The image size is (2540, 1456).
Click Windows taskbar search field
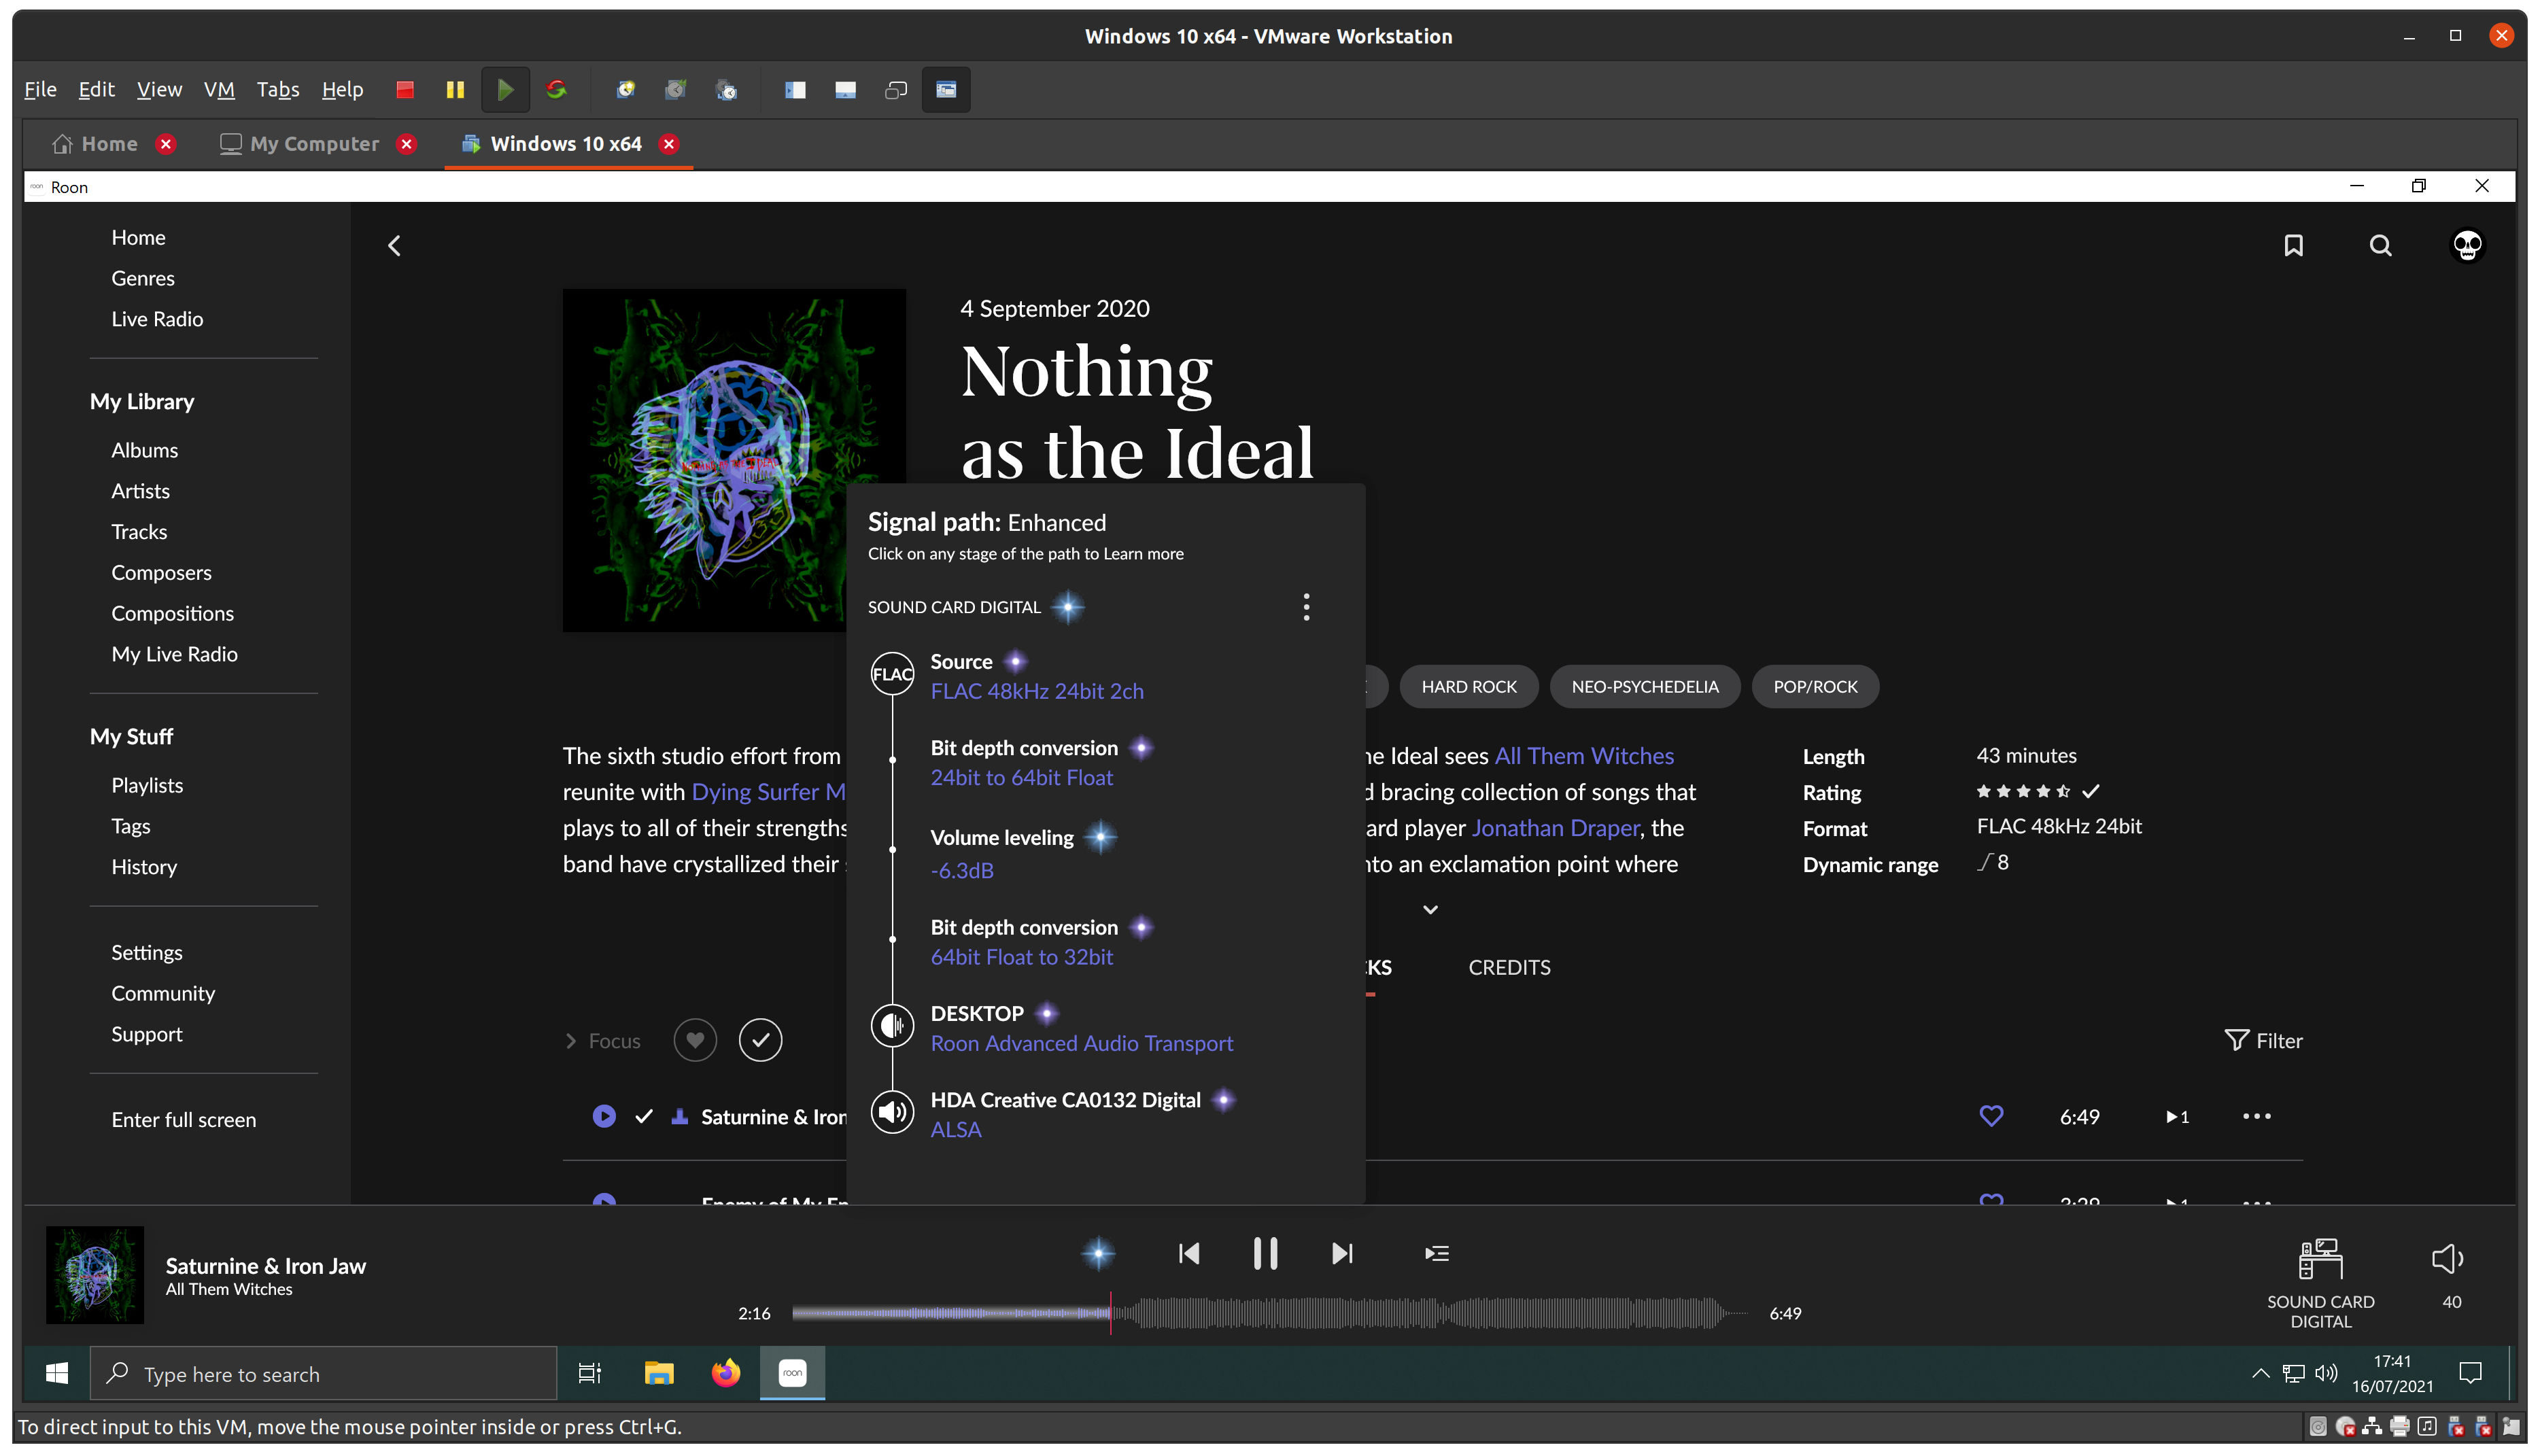323,1374
